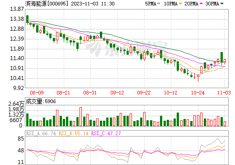Click the 9.92 price axis label
235x165 pixels.
(x=19, y=88)
